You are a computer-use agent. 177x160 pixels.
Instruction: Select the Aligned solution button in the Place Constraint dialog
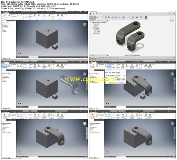(x=123, y=79)
